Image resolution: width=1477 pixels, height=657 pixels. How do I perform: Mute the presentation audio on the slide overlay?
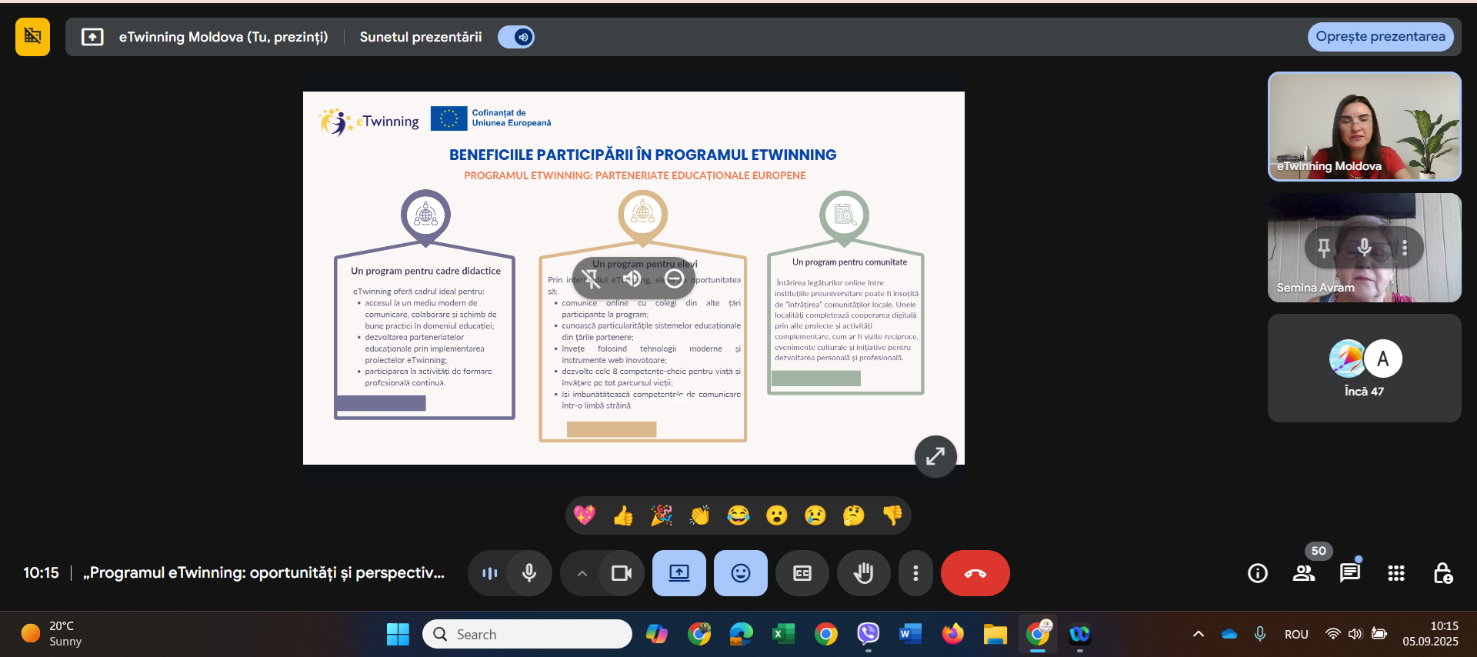(632, 278)
